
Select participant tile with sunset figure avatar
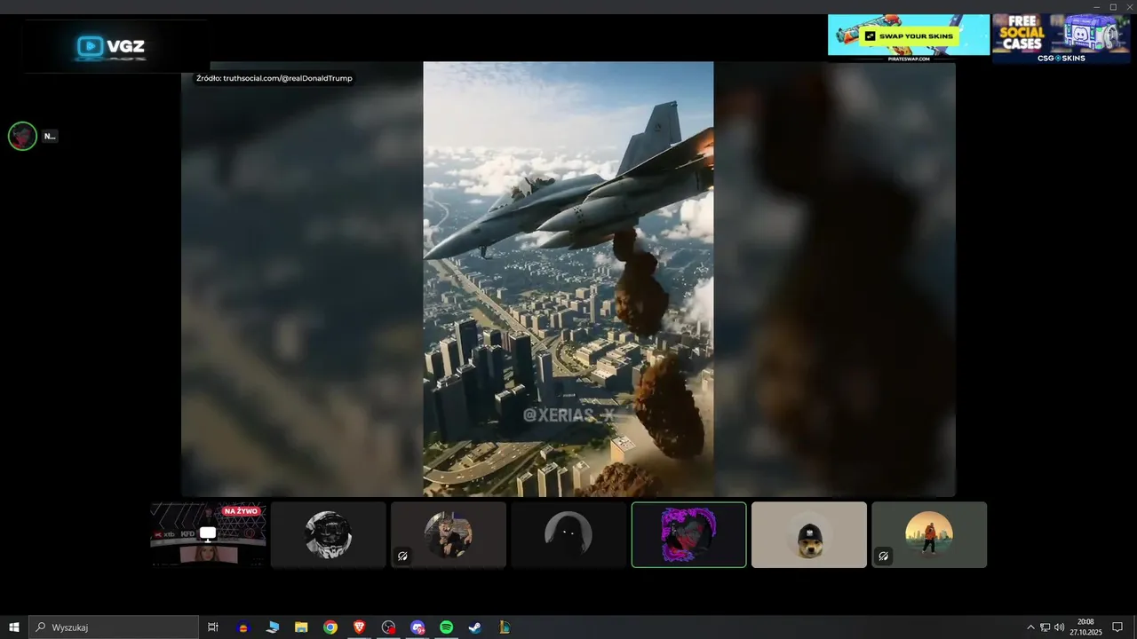[x=929, y=534]
